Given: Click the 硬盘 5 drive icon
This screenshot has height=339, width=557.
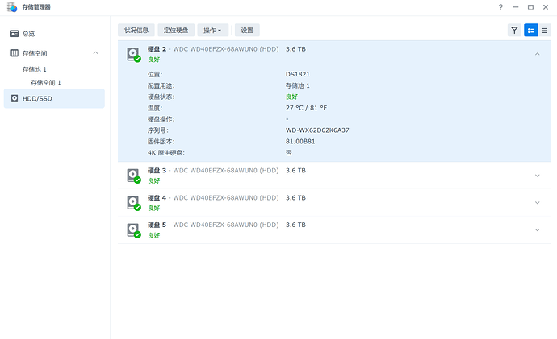Looking at the screenshot, I should (133, 229).
